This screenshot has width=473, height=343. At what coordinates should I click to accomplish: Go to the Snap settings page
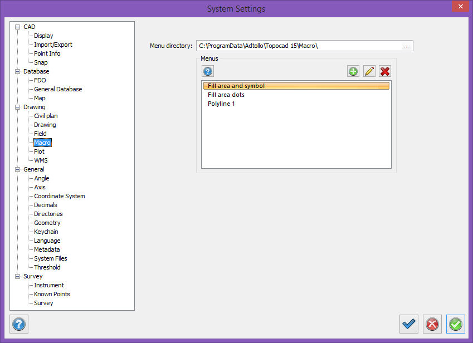(41, 62)
